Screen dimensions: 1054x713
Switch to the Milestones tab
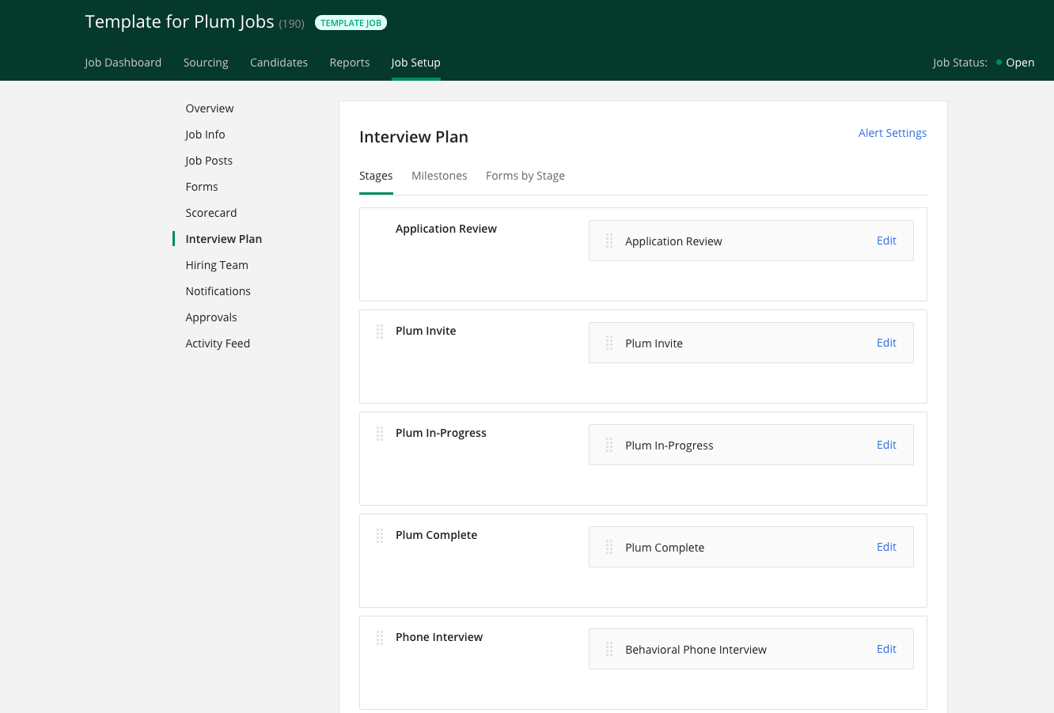(439, 176)
